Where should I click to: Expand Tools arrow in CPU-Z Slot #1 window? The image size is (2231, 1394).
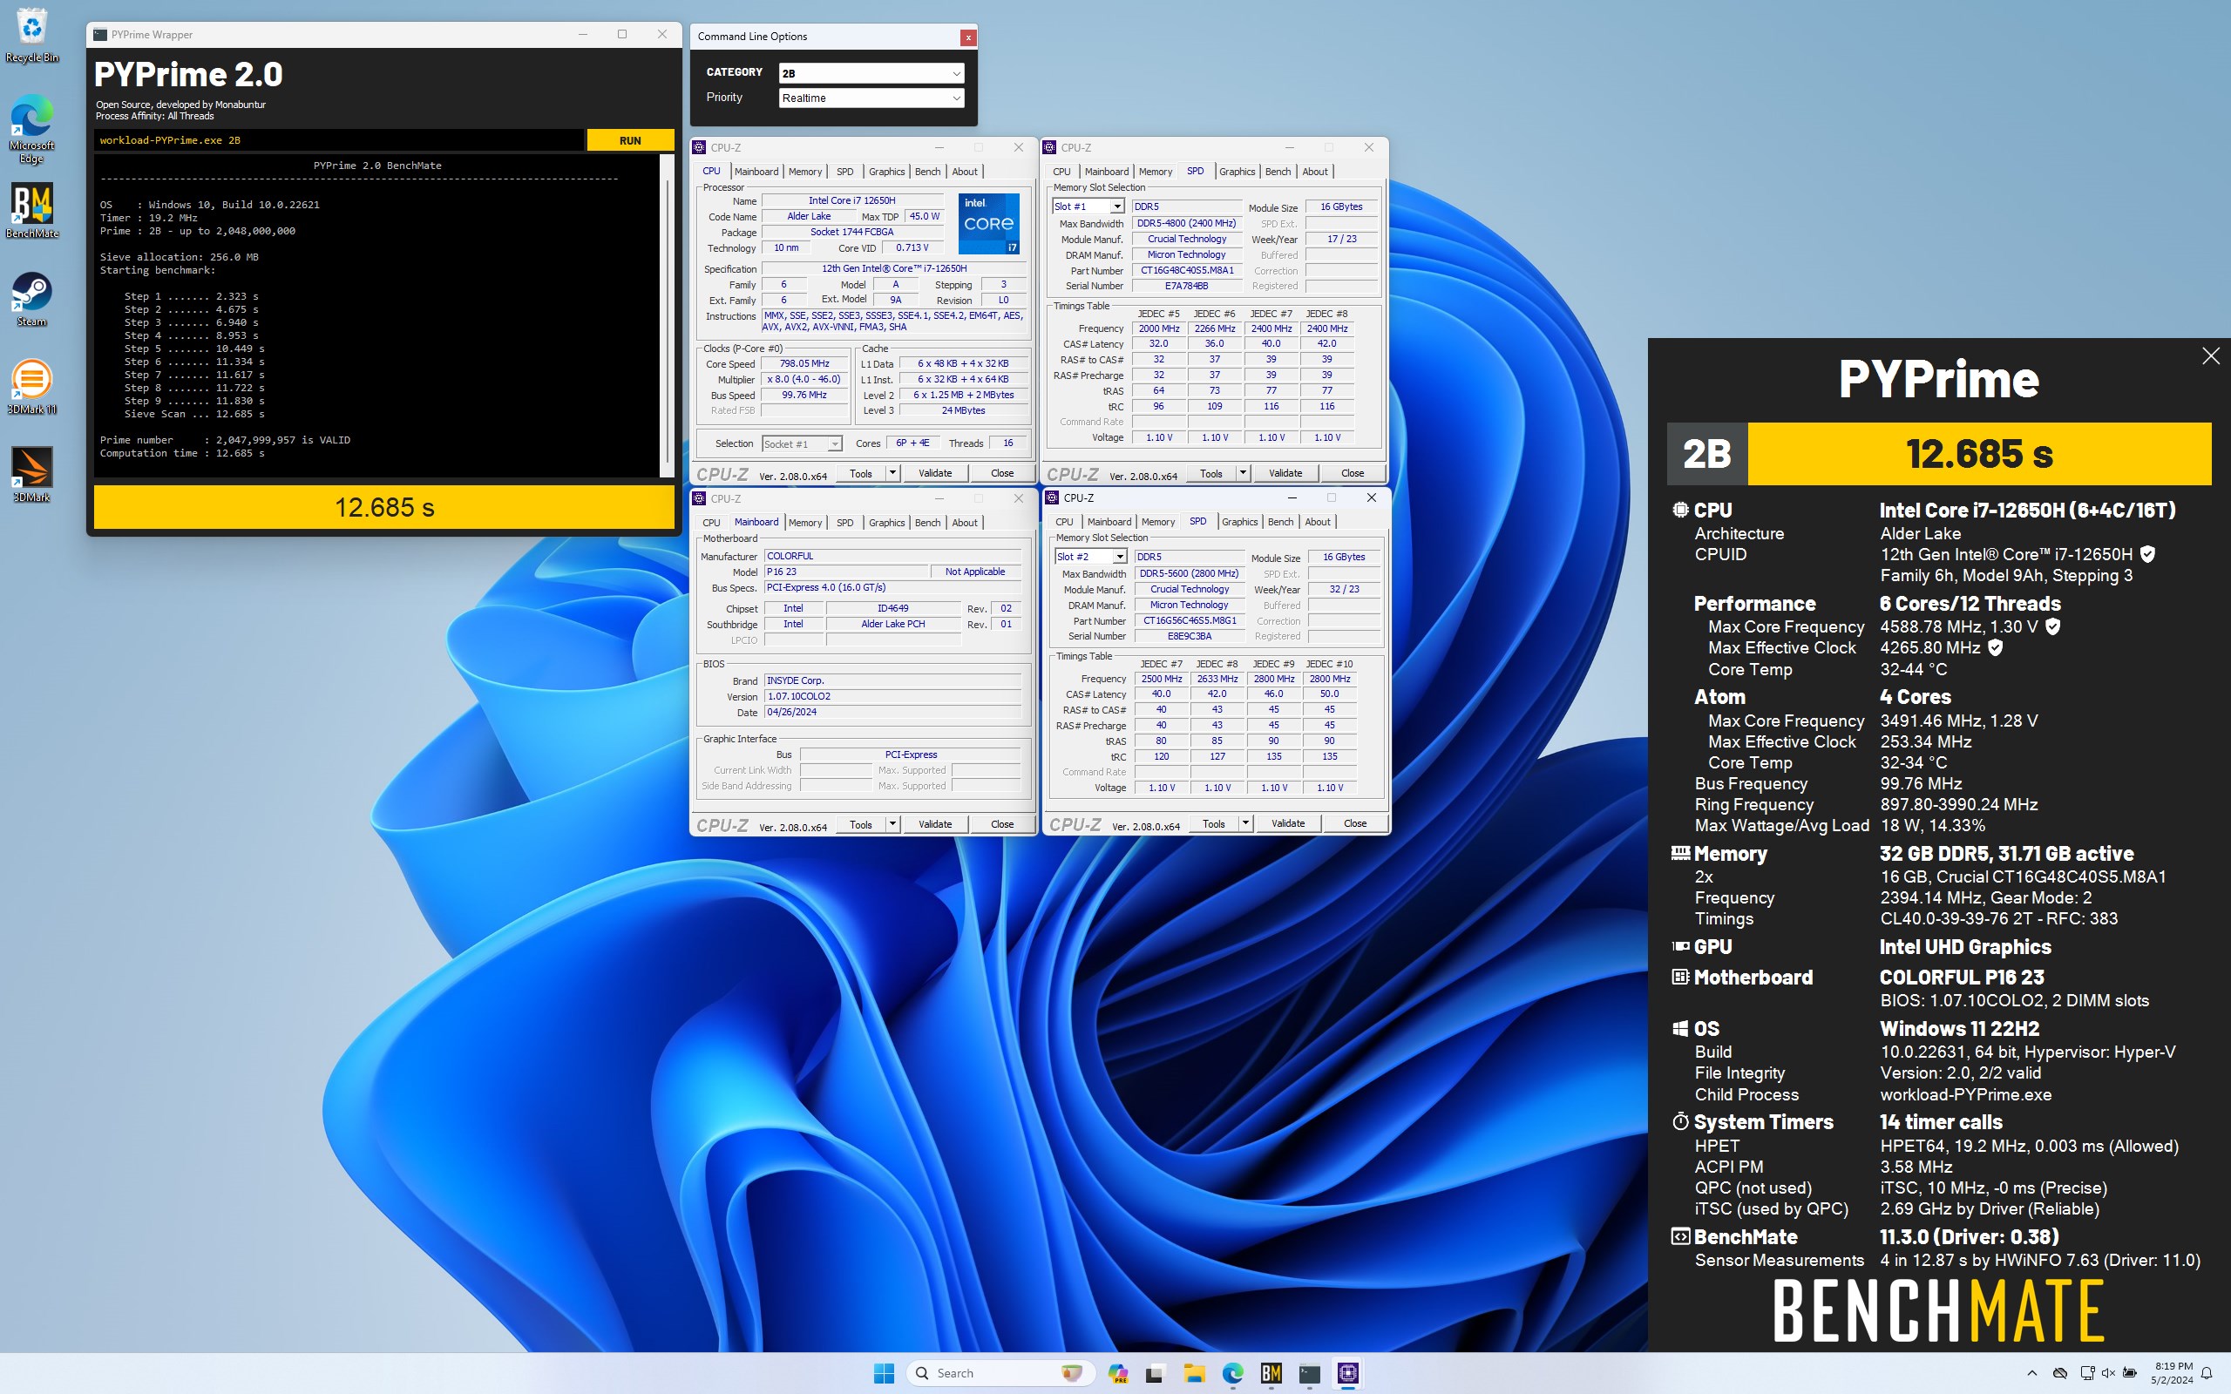click(x=1242, y=473)
